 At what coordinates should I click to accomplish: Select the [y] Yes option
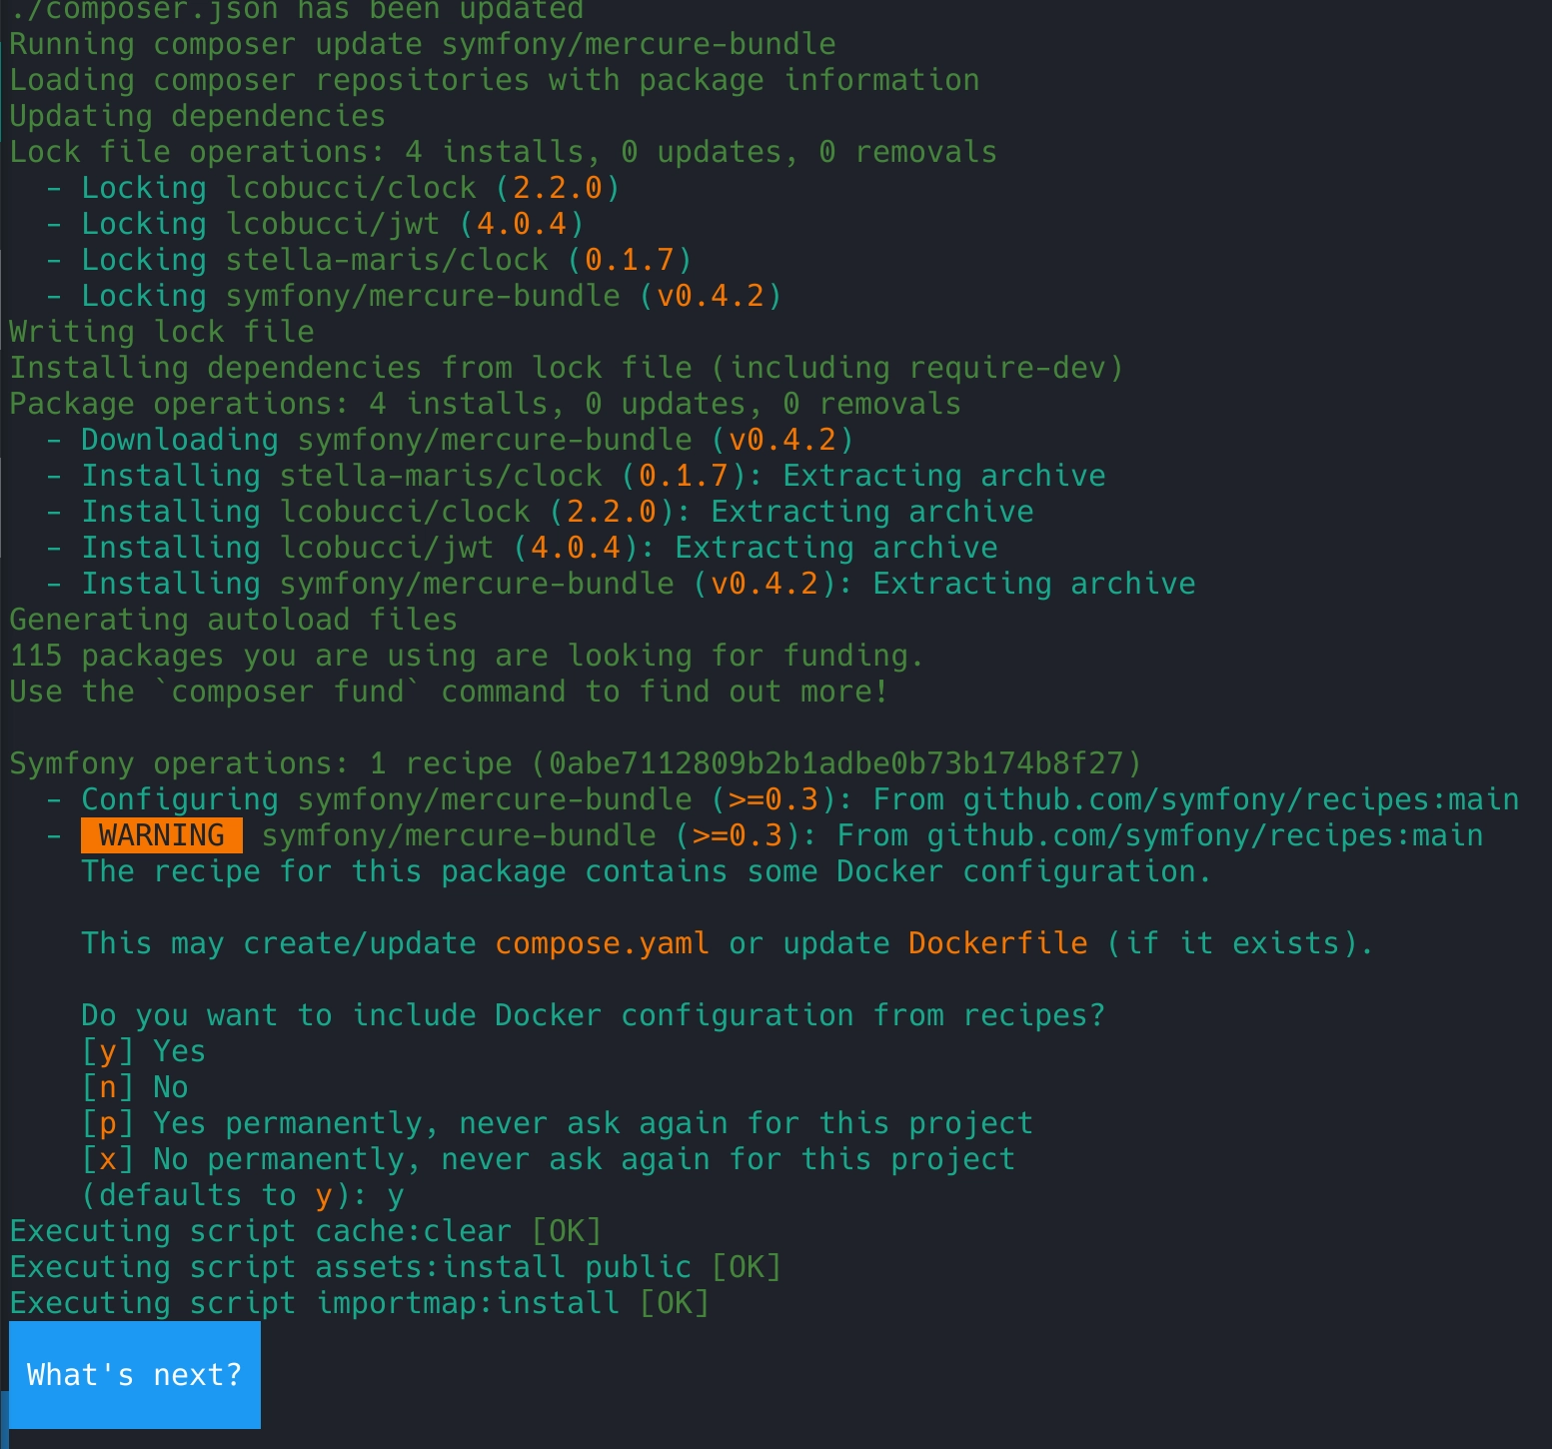click(144, 1051)
